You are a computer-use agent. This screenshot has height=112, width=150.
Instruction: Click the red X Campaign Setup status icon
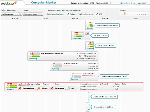[x=20, y=88]
